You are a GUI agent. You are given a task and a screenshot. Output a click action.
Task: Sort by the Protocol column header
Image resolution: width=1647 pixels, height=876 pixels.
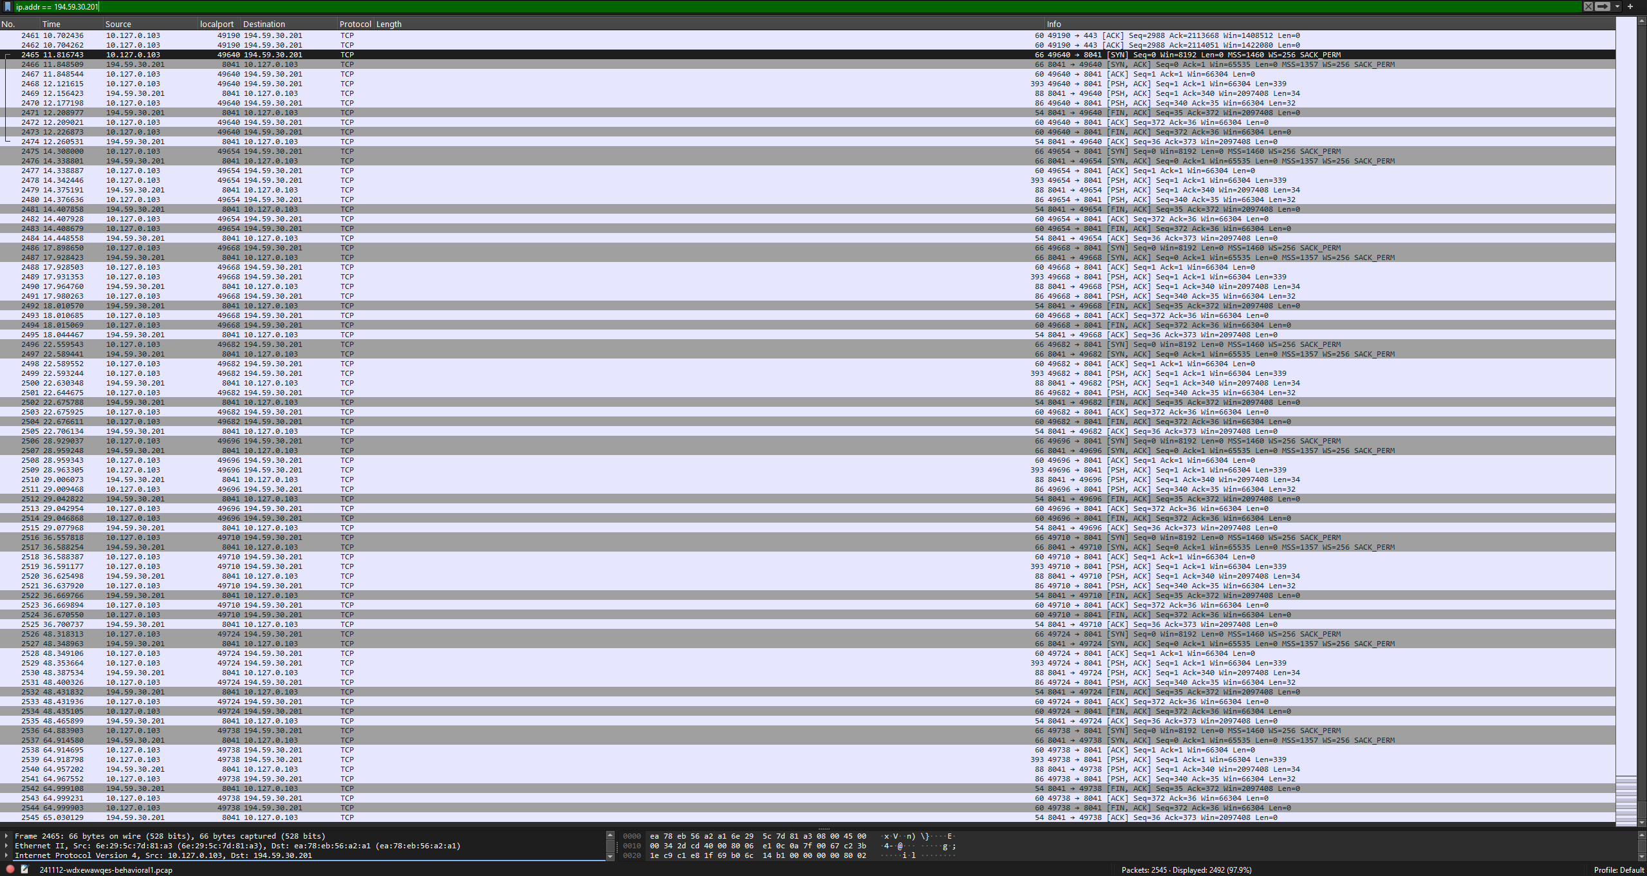click(x=355, y=24)
